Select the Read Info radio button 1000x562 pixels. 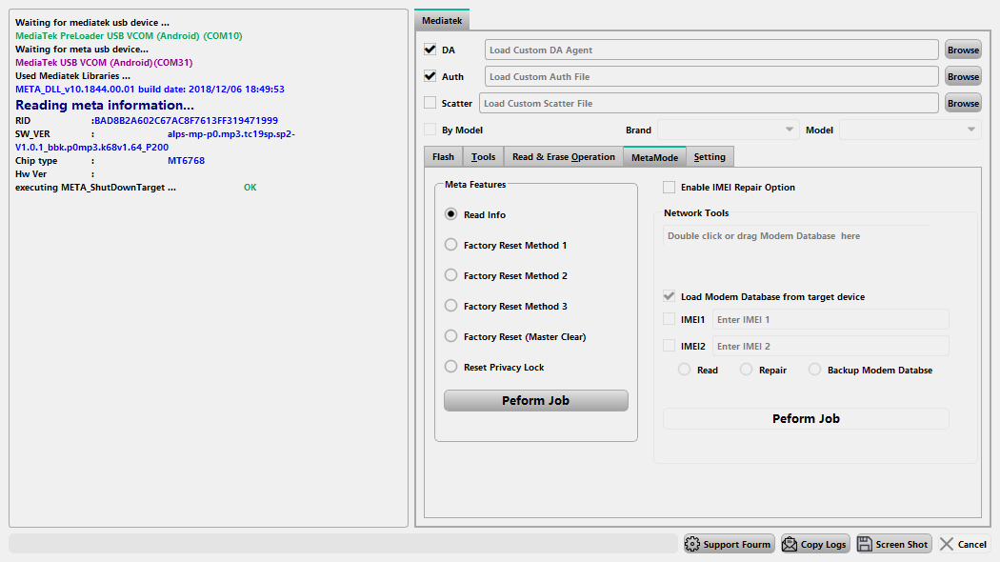[450, 214]
